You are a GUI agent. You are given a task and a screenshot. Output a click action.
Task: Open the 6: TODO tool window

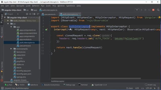tap(20, 85)
